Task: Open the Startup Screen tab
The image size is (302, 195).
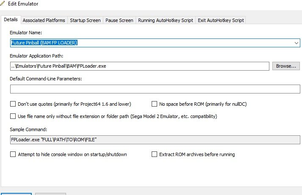Action: (x=85, y=20)
